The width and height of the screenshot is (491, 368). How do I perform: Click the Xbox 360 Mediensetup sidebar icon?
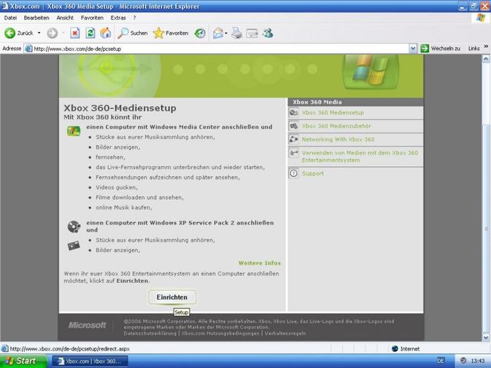(x=294, y=112)
